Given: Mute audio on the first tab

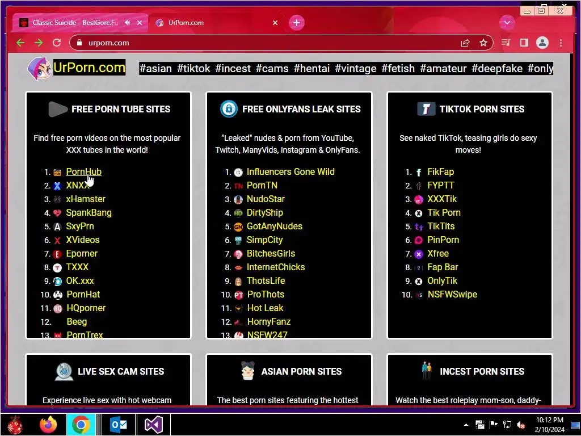Looking at the screenshot, I should click(x=128, y=23).
